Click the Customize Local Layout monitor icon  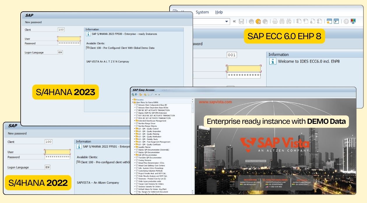pos(353,21)
